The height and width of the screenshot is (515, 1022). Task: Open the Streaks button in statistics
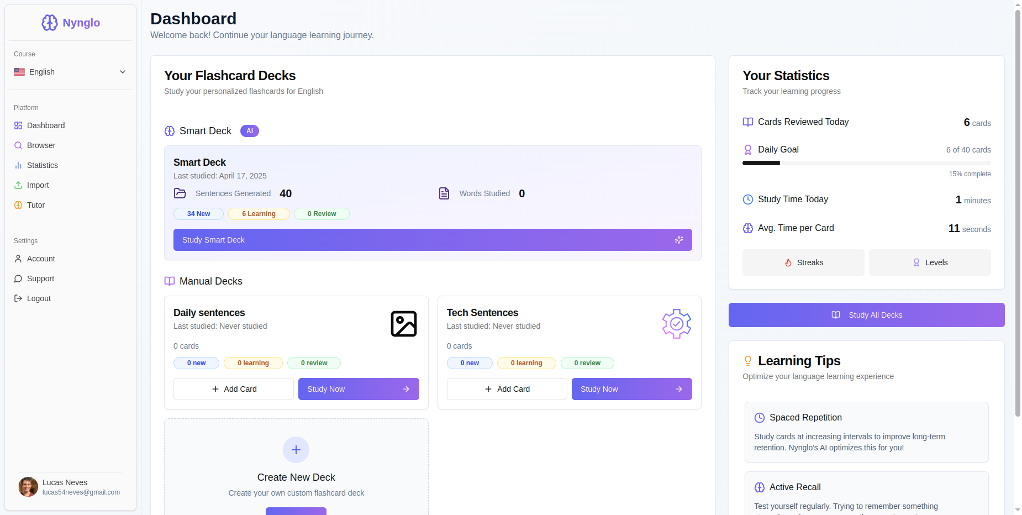pyautogui.click(x=803, y=262)
